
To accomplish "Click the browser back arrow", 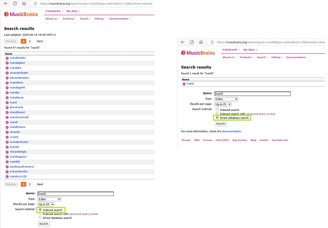I will click(183, 42).
